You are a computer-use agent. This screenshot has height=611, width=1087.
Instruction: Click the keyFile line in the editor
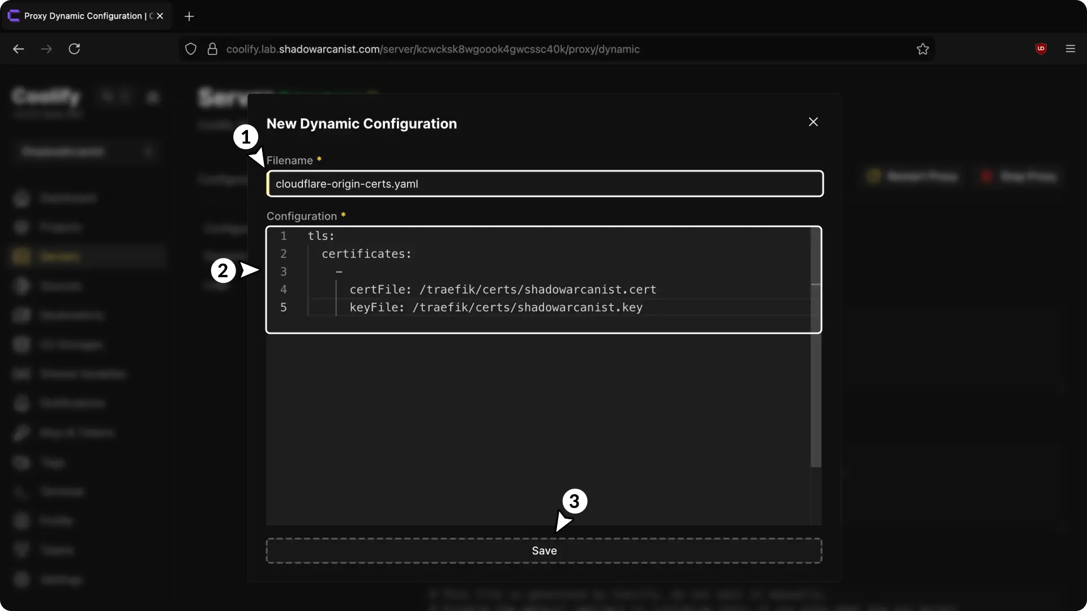pyautogui.click(x=495, y=308)
